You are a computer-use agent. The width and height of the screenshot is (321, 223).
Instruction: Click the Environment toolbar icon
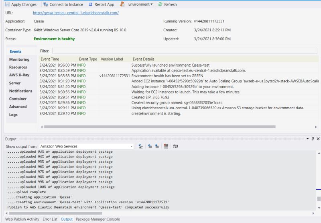click(x=122, y=4)
